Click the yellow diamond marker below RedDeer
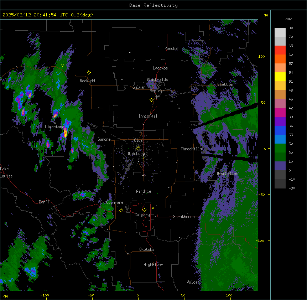This screenshot has width=307, height=300. pos(152,100)
